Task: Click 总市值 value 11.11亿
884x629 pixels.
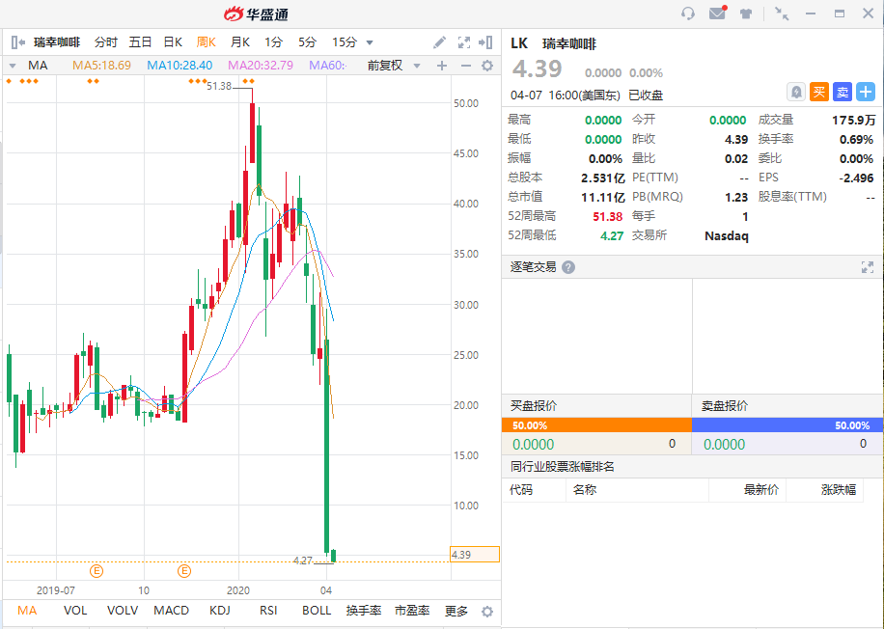Action: (x=602, y=197)
